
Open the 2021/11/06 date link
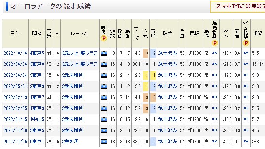click(x=15, y=142)
